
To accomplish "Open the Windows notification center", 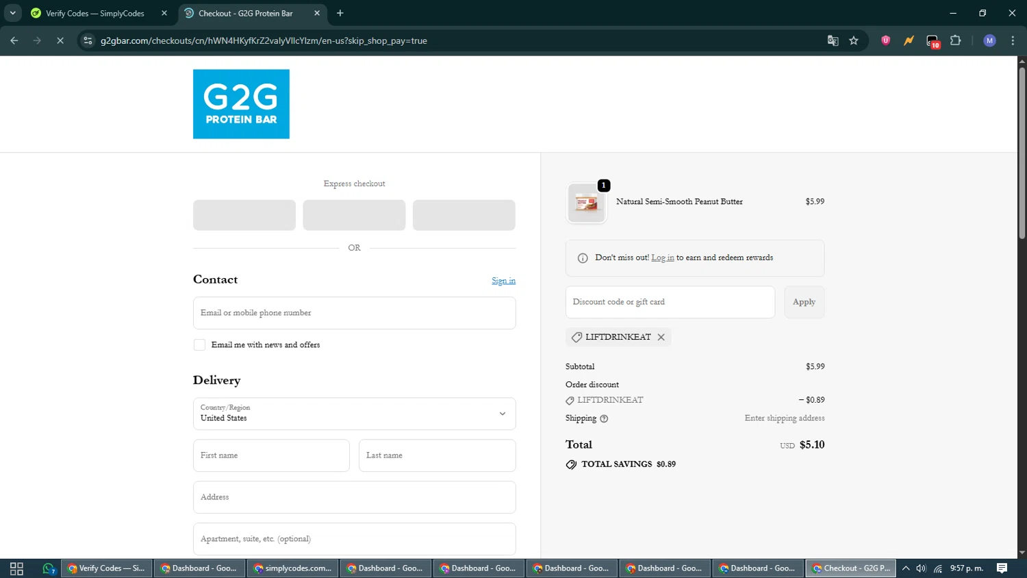I will click(1002, 568).
